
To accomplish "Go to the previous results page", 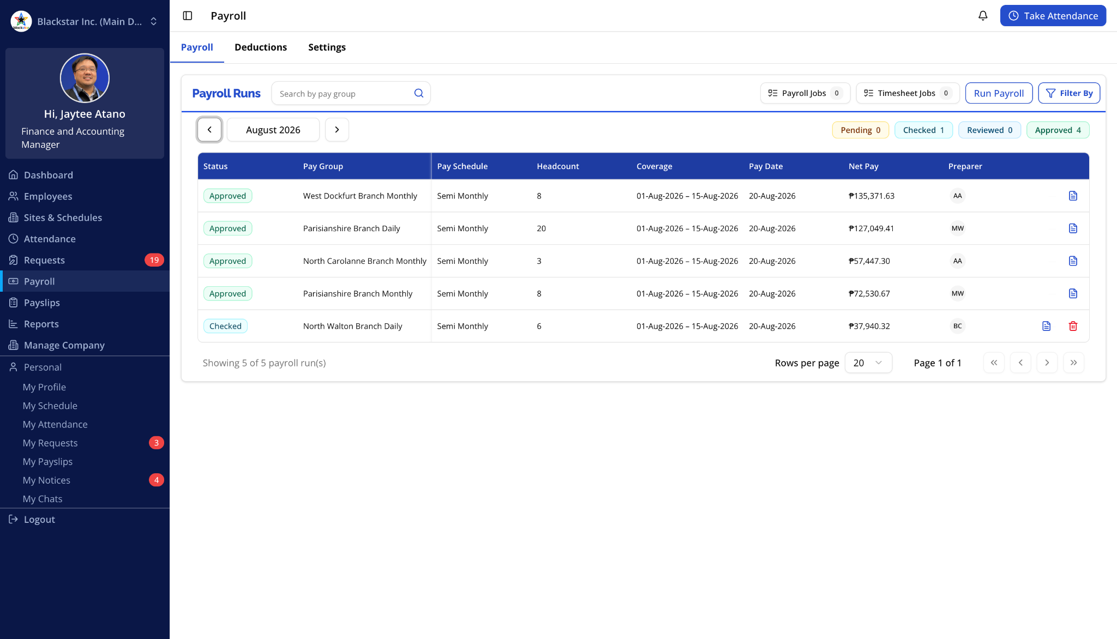I will click(x=1020, y=363).
